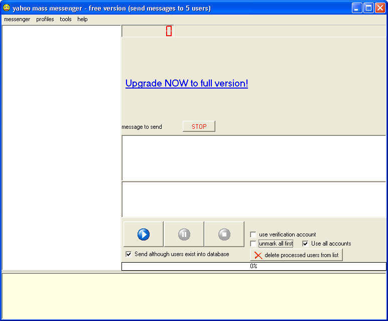Open the help menu
The image size is (388, 321).
pyautogui.click(x=82, y=19)
